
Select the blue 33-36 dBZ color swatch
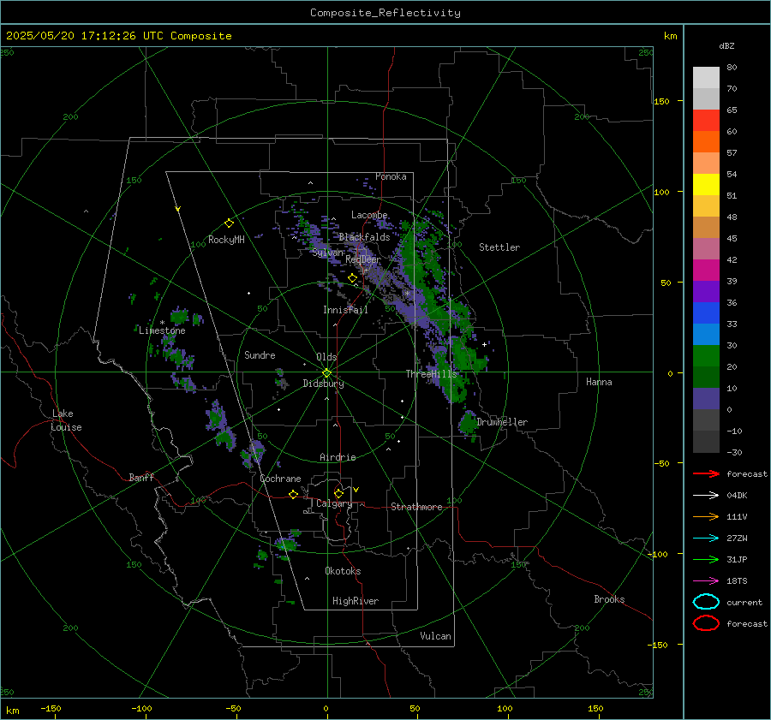706,313
